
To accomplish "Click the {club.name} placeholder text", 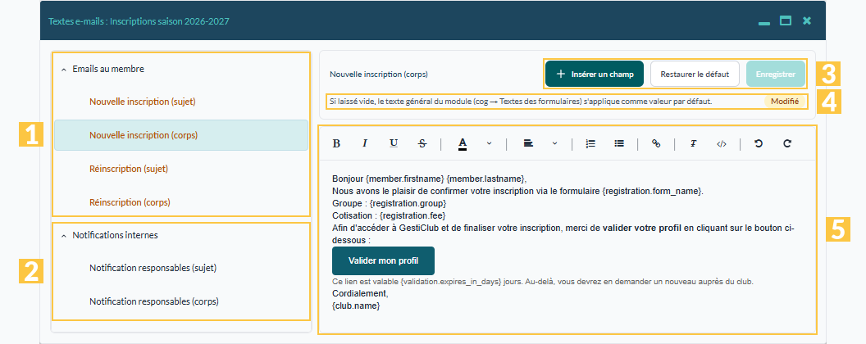I will (x=356, y=305).
